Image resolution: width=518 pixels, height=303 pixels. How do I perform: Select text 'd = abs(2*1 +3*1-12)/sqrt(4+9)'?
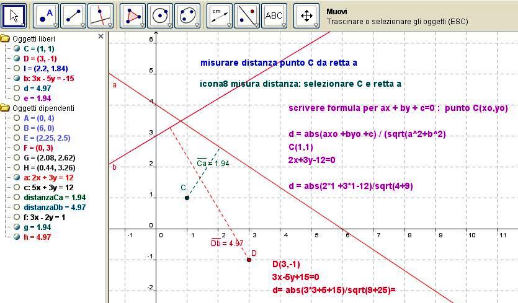[351, 186]
